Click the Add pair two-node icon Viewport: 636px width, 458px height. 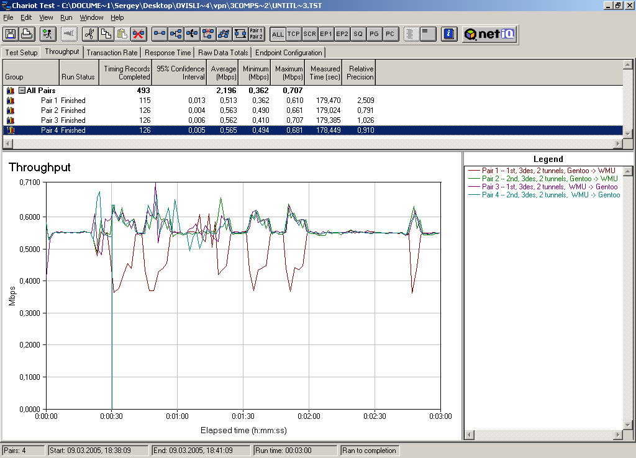coord(160,34)
